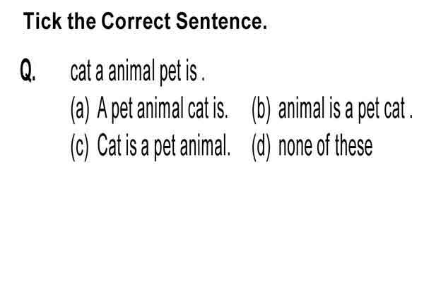Tick the sentence 'Cat is a pet animal.'
This screenshot has height=282, width=424.
click(164, 147)
